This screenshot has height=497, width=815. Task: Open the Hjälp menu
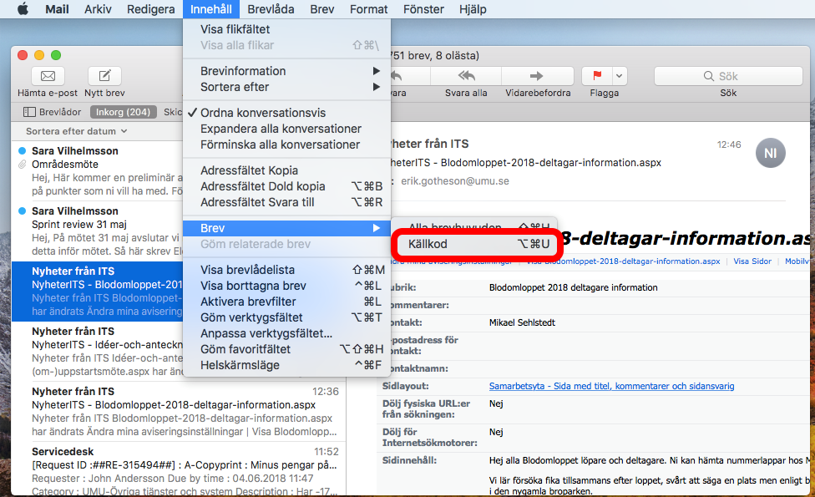coord(473,9)
